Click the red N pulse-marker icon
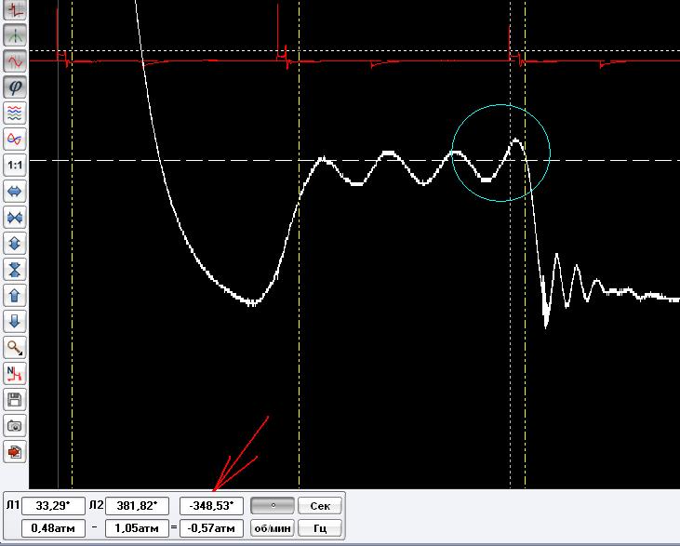The image size is (680, 546). pos(15,373)
